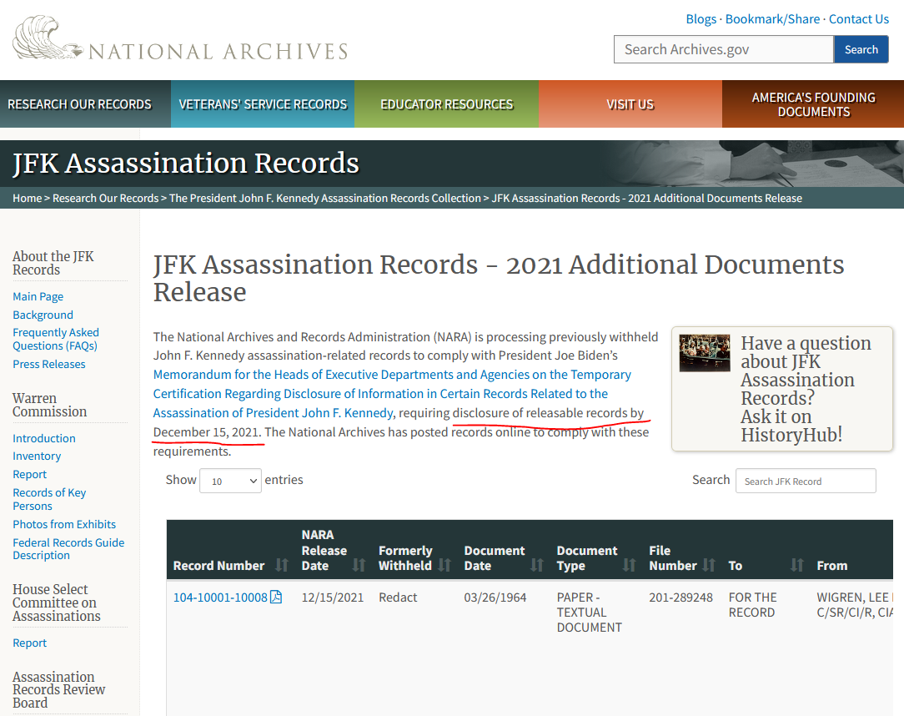904x716 pixels.
Task: Click Formerly Withheld cell Redact
Action: [x=398, y=598]
